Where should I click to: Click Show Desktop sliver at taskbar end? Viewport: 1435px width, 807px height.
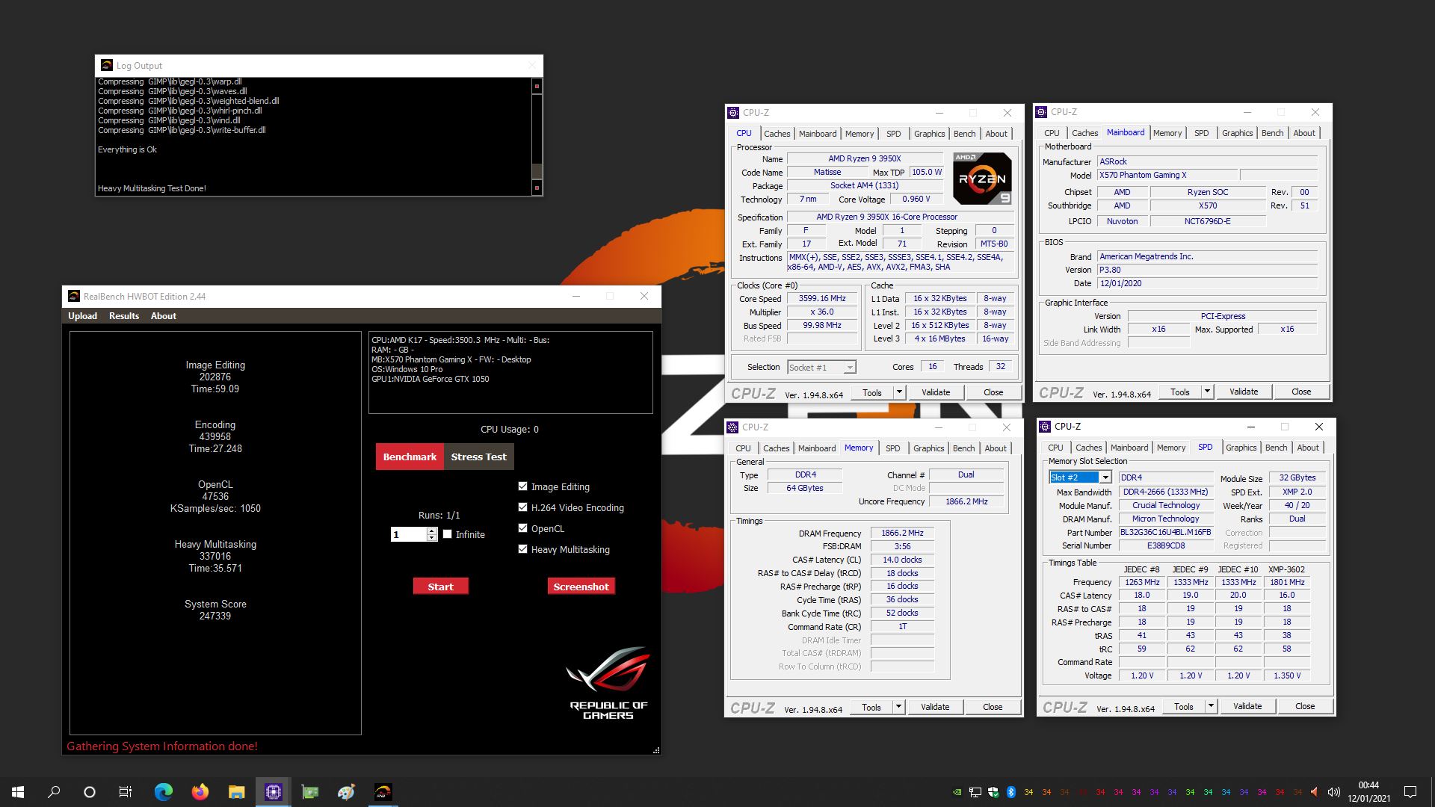1432,792
